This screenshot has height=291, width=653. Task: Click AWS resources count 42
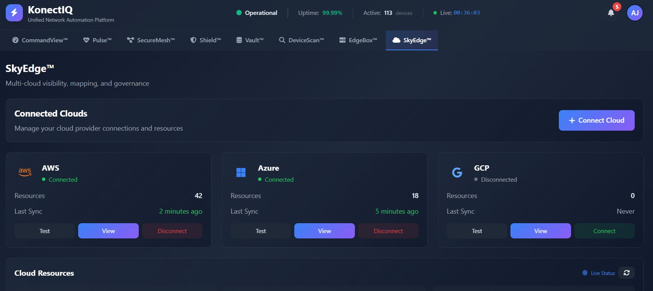(198, 196)
